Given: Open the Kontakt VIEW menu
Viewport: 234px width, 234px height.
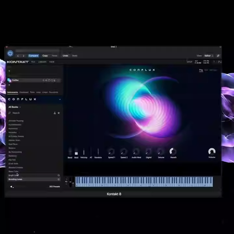Looking at the screenshot, I should pyautogui.click(x=52, y=62).
